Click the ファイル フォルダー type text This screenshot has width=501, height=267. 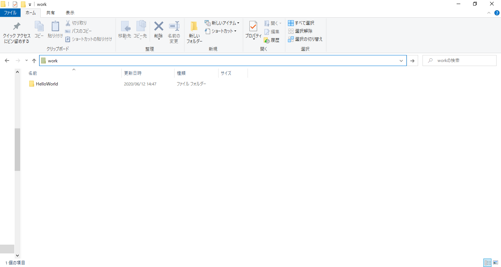pos(191,84)
